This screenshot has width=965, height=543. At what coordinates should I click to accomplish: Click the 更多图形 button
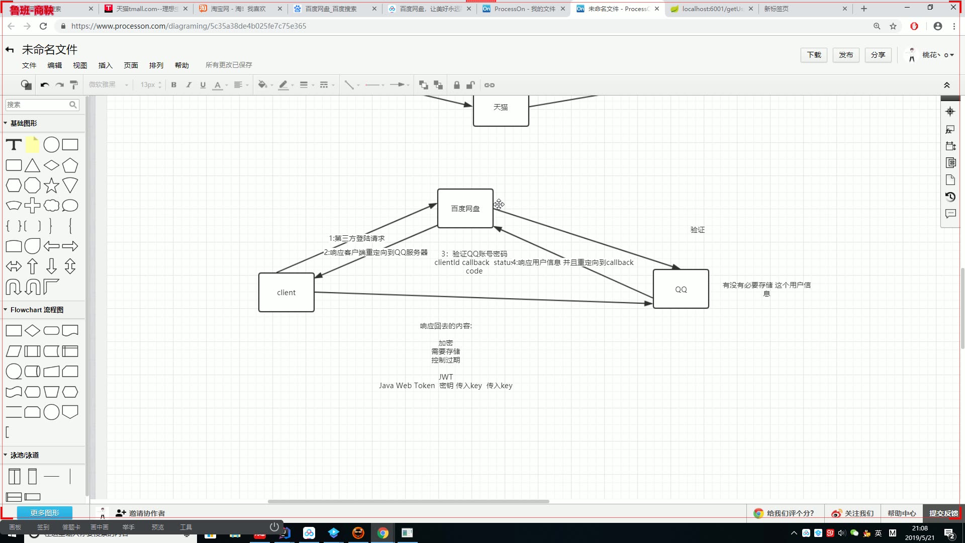pyautogui.click(x=45, y=513)
